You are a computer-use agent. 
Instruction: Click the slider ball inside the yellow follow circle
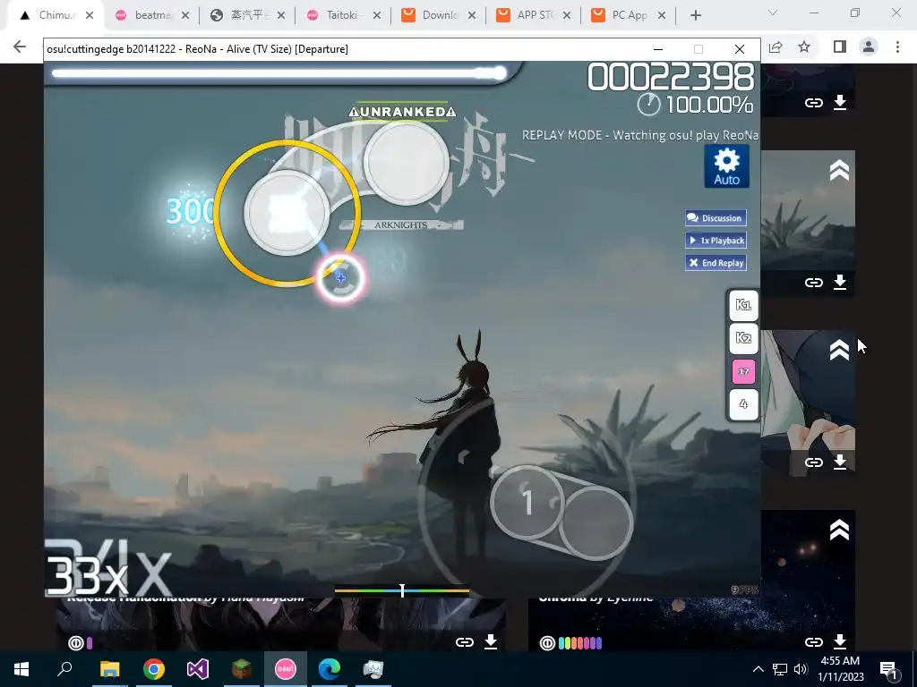tap(287, 213)
